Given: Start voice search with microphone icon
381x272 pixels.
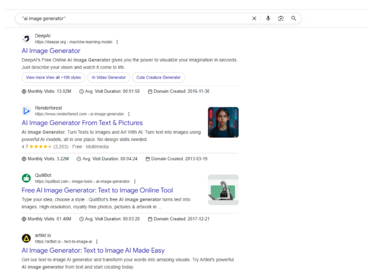Looking at the screenshot, I should pyautogui.click(x=268, y=18).
